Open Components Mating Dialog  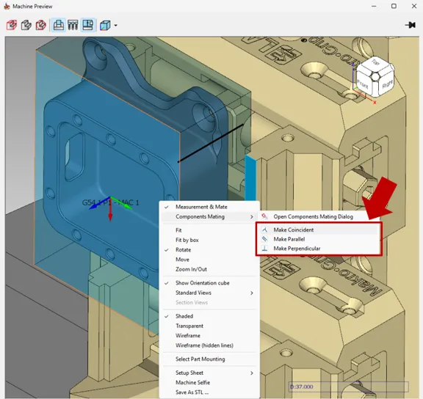[313, 216]
